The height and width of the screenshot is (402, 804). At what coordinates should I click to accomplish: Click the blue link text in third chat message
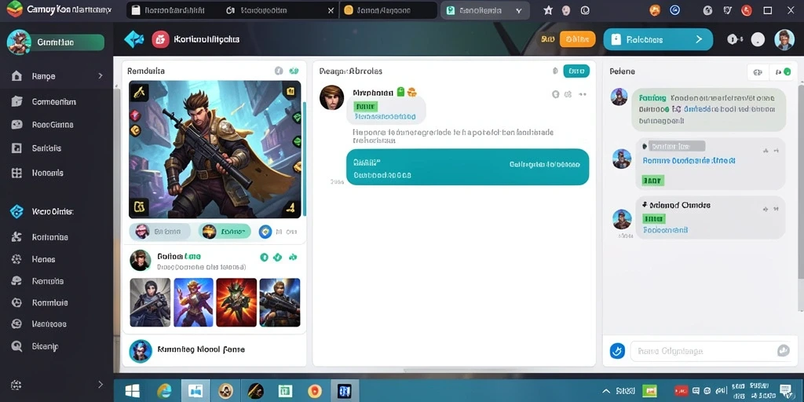pyautogui.click(x=665, y=231)
